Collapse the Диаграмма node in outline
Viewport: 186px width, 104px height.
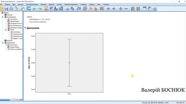click(x=3, y=43)
